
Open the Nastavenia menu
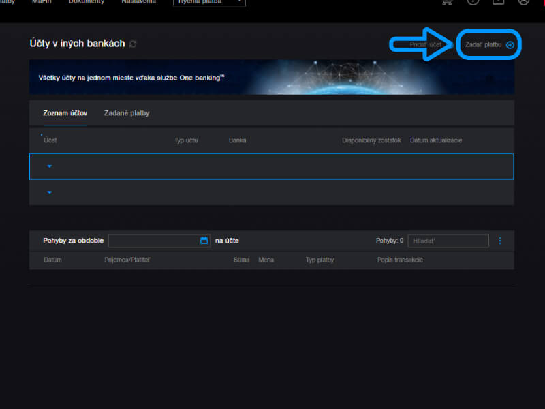click(x=138, y=2)
